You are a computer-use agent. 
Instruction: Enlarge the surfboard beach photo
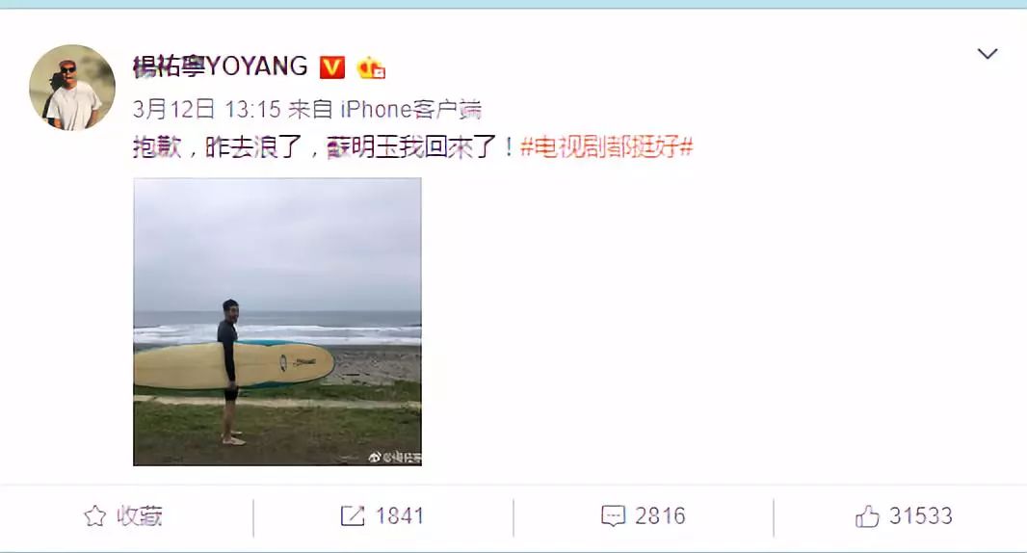pos(277,322)
